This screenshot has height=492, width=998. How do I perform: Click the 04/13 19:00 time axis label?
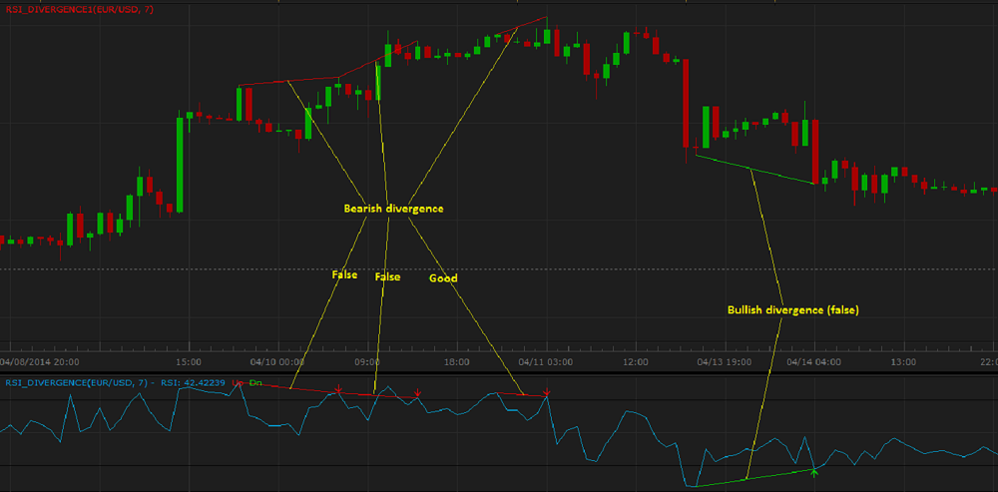click(727, 360)
